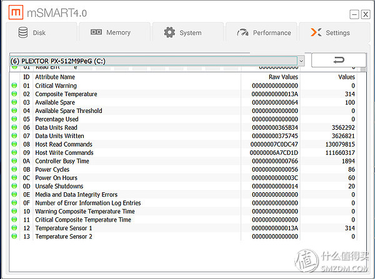Select the Percentage Used row label
This screenshot has height=279, width=375.
[57, 119]
